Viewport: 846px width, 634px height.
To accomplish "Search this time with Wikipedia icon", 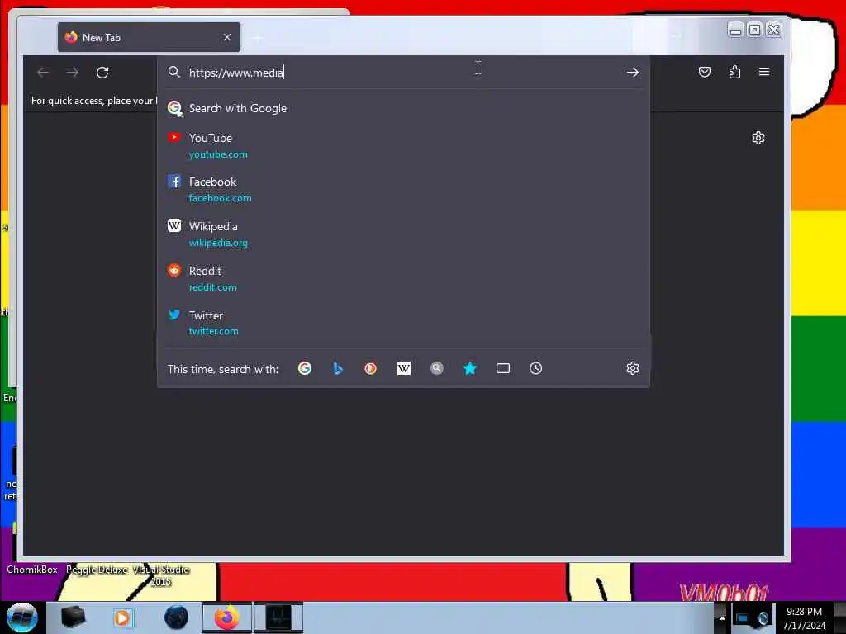I will pos(403,368).
